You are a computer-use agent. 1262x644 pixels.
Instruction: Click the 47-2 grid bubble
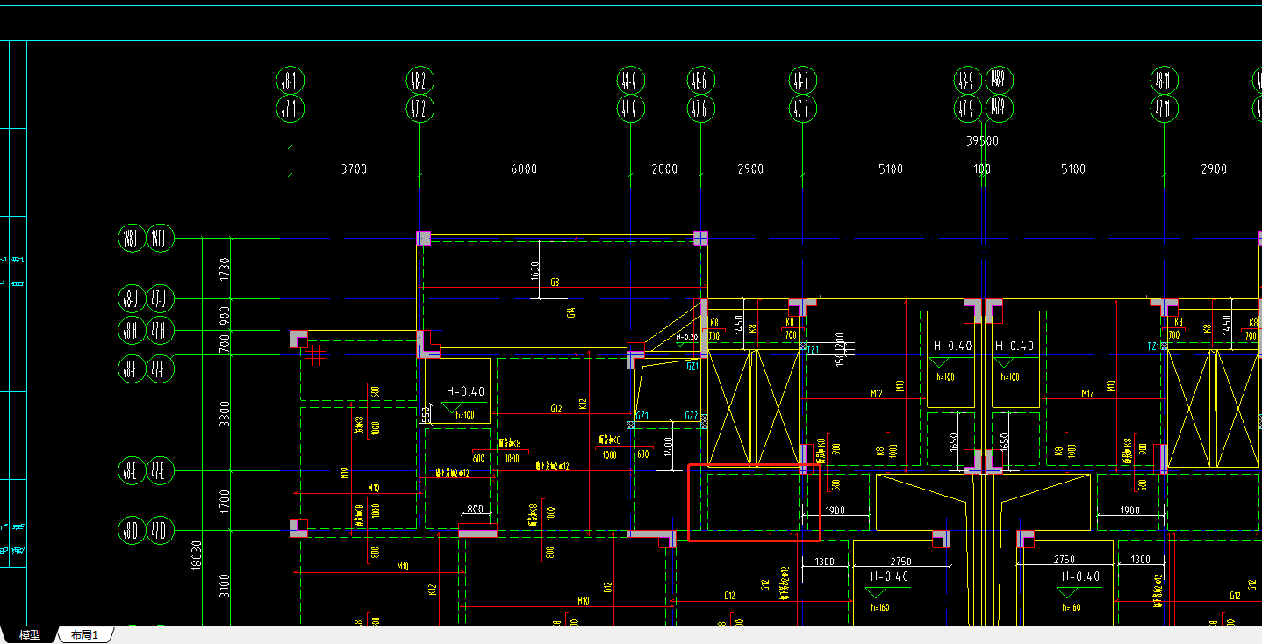click(420, 109)
